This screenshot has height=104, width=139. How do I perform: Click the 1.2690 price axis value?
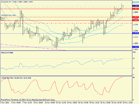136,43
